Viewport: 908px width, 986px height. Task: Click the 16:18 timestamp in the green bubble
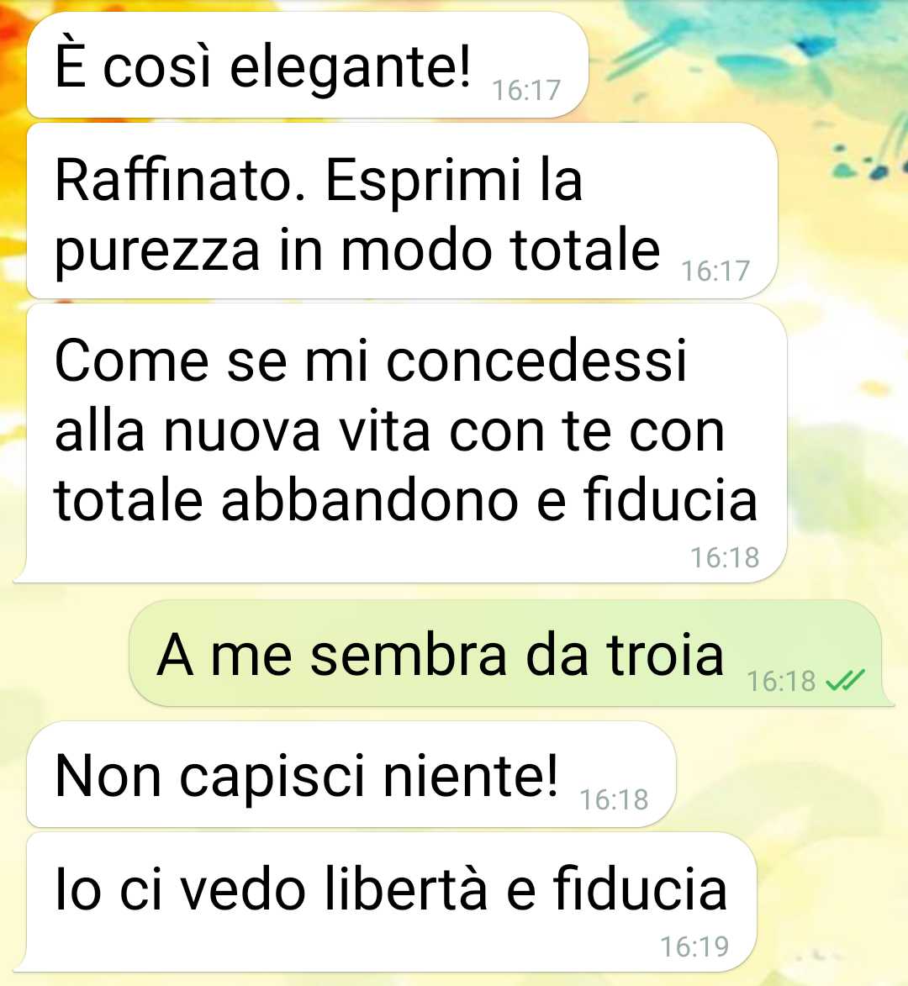(x=781, y=680)
